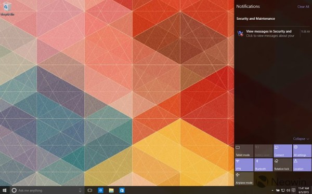Open the Connect quick action

click(x=282, y=151)
